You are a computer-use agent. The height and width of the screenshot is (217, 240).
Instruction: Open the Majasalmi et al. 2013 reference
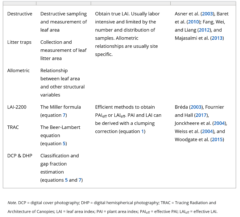tap(217, 38)
